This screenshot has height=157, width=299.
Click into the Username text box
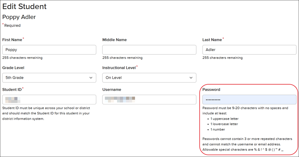pyautogui.click(x=149, y=100)
